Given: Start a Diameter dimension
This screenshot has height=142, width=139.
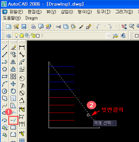Looking at the screenshot, I should [22, 93].
